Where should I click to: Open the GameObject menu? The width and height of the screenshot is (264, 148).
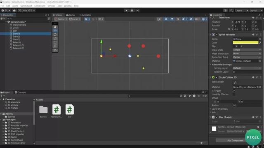point(26,6)
